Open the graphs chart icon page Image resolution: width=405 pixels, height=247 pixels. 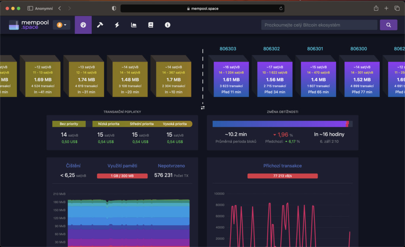tap(134, 25)
